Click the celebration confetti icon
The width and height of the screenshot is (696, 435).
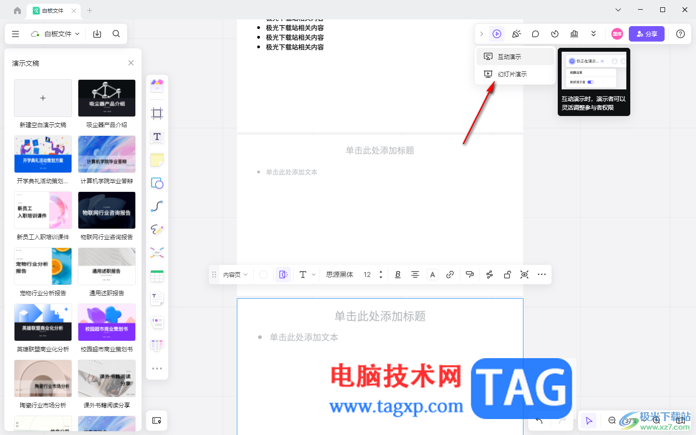click(516, 34)
